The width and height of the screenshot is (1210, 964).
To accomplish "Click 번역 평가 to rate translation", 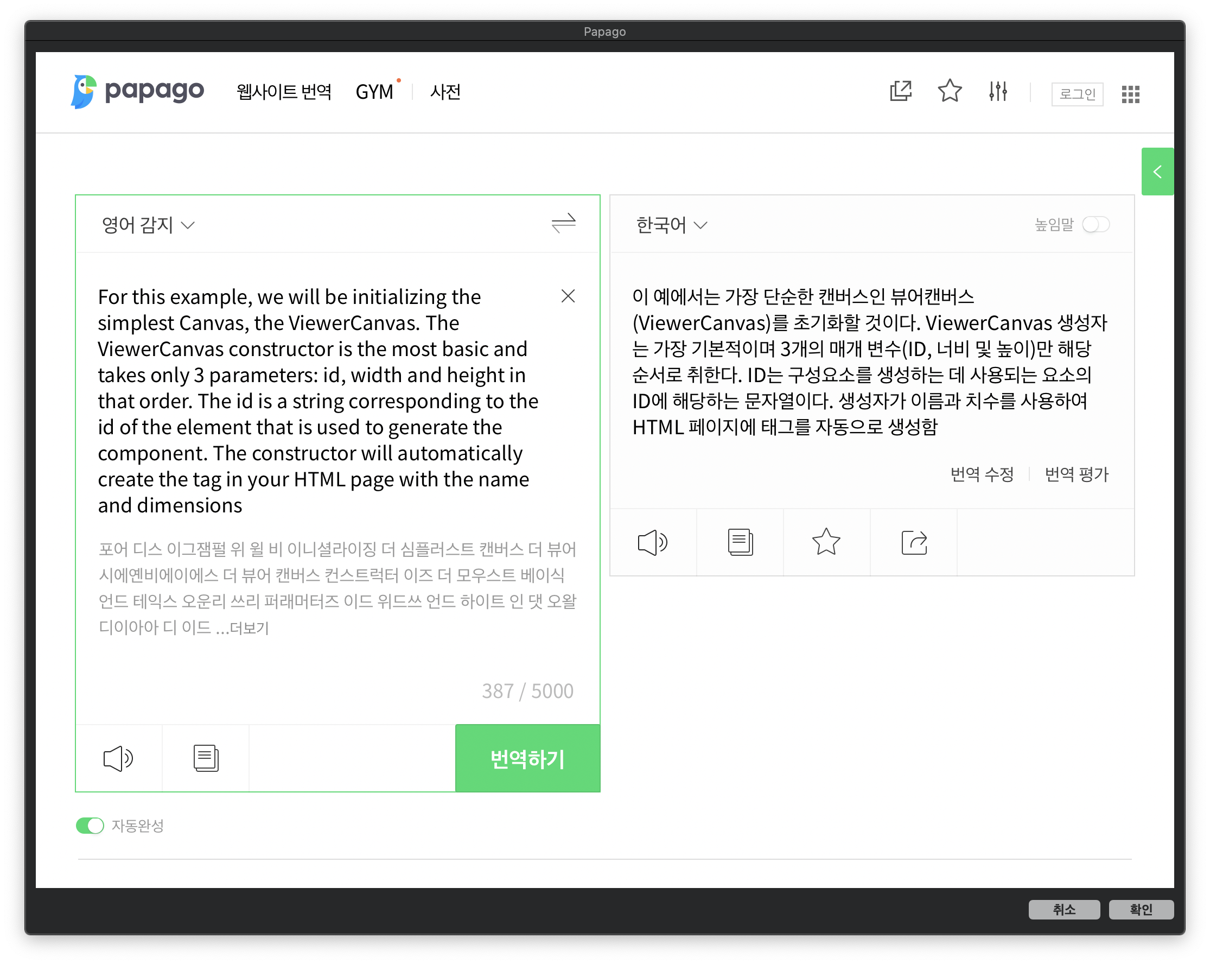I will coord(1077,474).
